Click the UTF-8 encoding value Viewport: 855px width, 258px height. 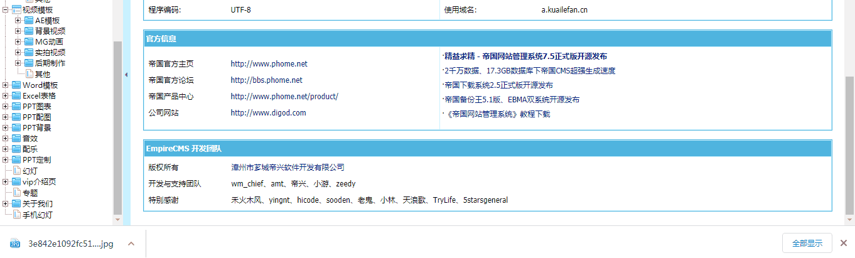pyautogui.click(x=241, y=10)
